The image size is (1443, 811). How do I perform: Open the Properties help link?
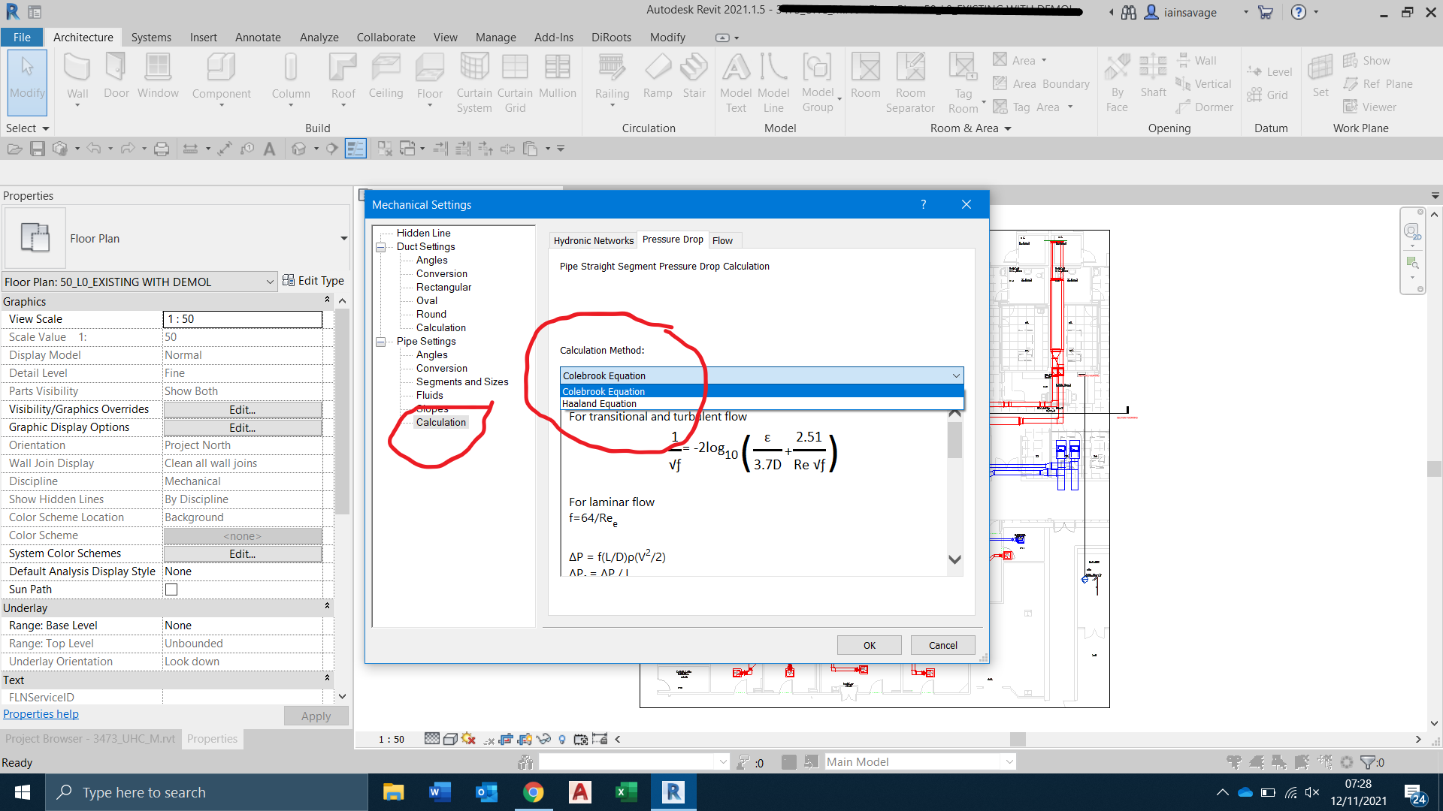[41, 714]
